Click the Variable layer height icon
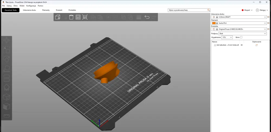This screenshot has height=132, width=271. click(x=138, y=17)
